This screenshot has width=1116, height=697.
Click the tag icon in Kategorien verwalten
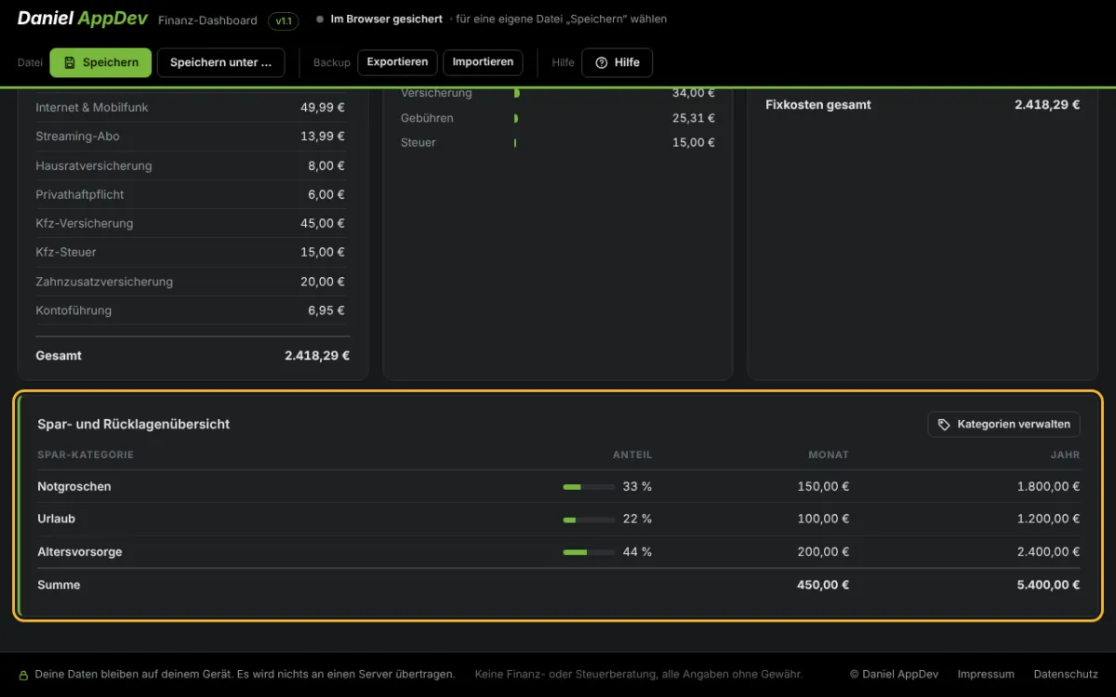[x=944, y=425]
